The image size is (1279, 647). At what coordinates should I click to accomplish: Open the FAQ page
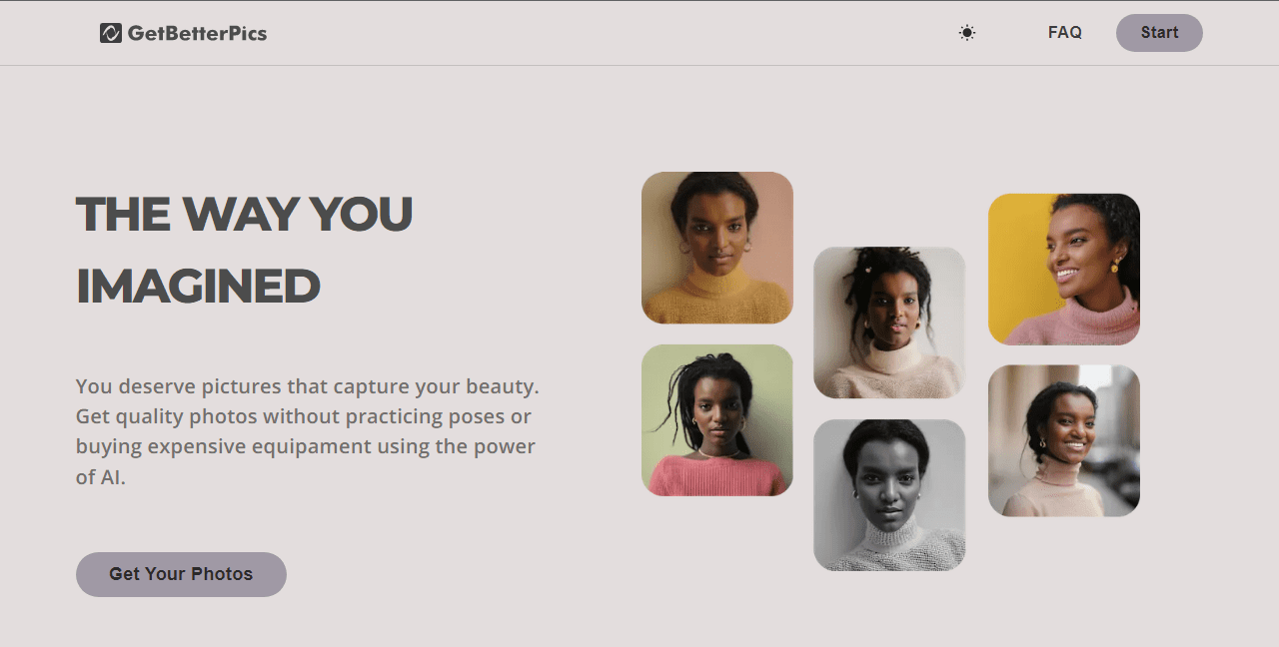1065,33
